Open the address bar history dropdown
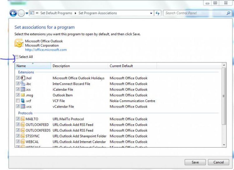Image resolution: width=234 pixels, height=170 pixels. point(151,13)
